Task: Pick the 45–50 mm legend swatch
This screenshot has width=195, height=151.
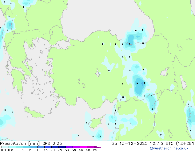Action: point(90,147)
